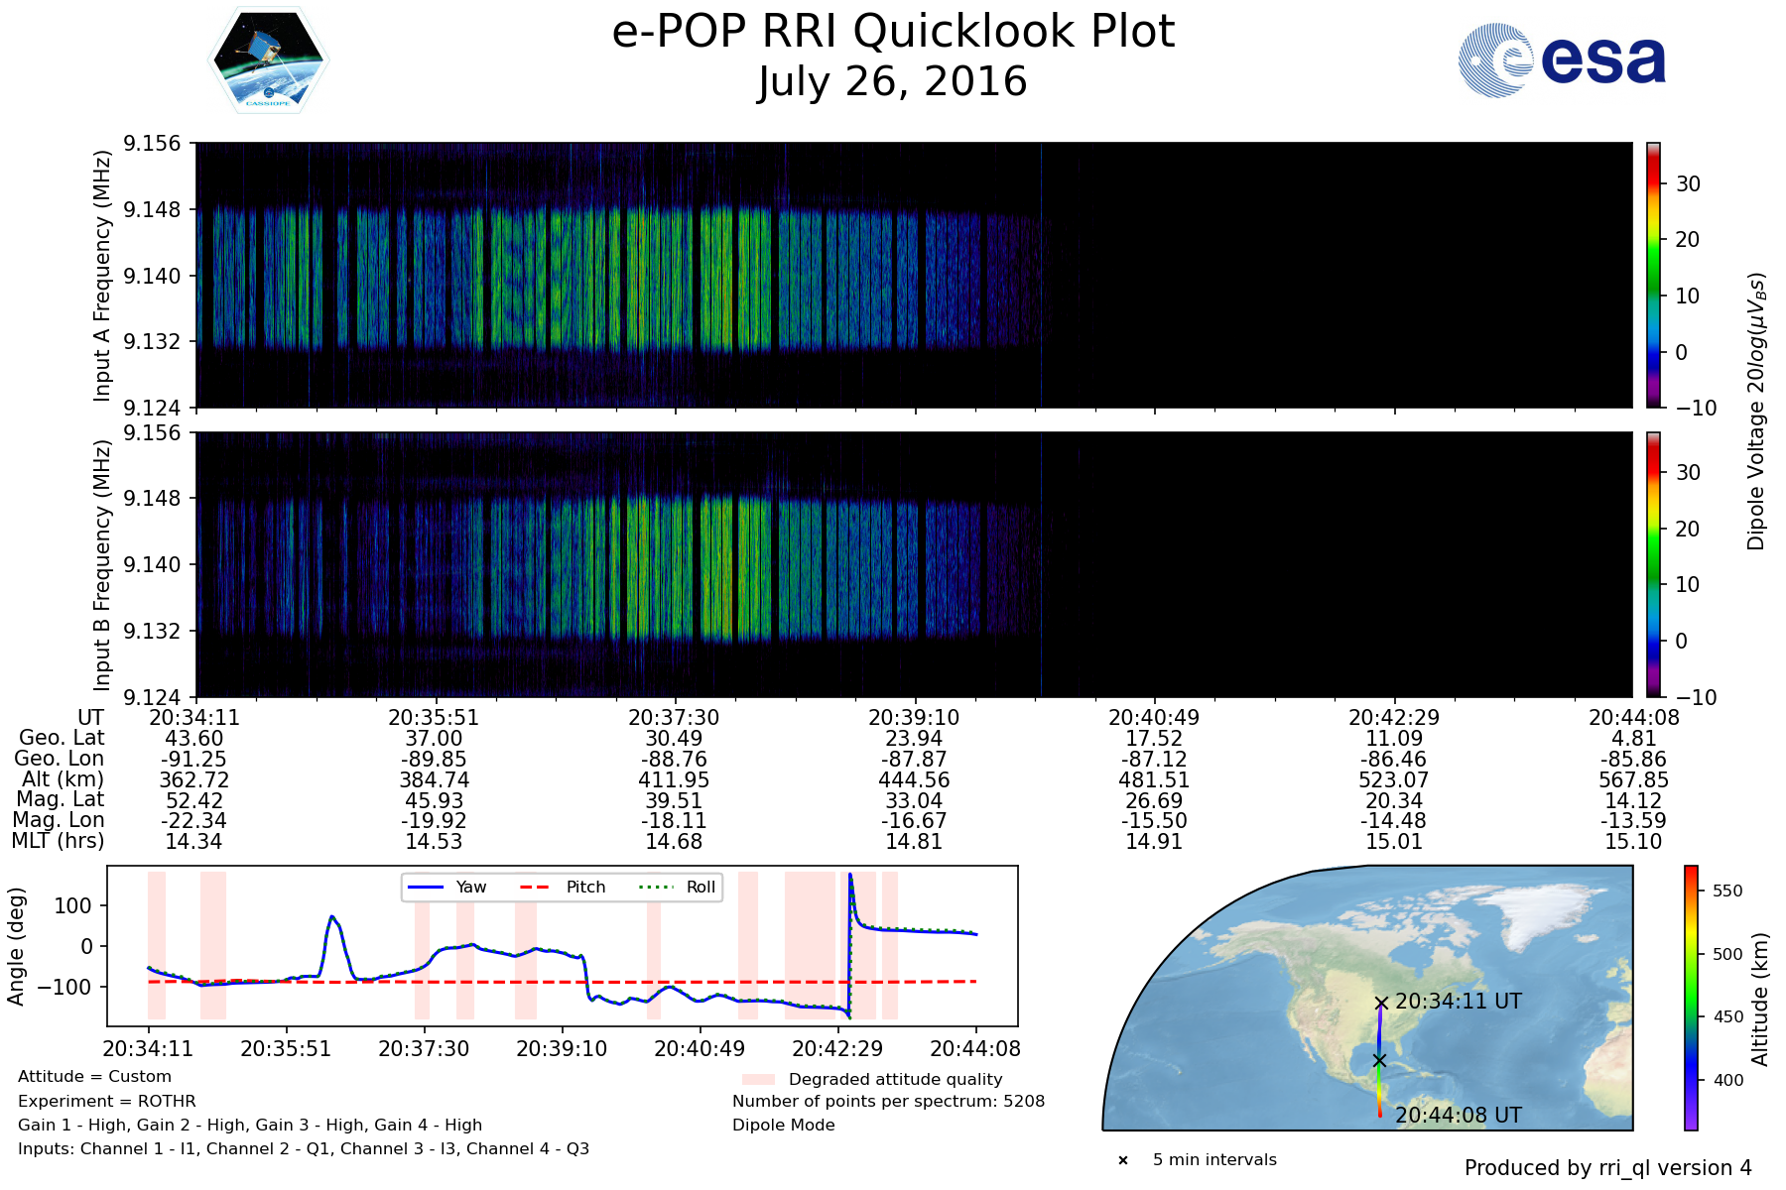
Task: Click the 'e-POP RRI Quicklook Plot' title
Action: point(893,32)
